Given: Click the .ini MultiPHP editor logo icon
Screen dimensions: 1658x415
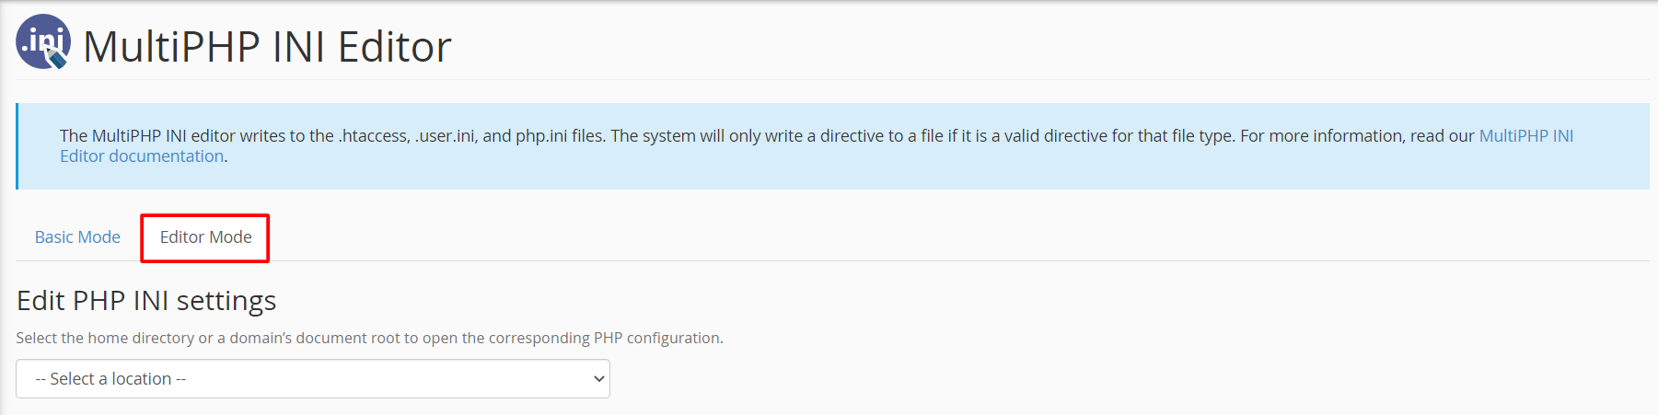Looking at the screenshot, I should (43, 41).
